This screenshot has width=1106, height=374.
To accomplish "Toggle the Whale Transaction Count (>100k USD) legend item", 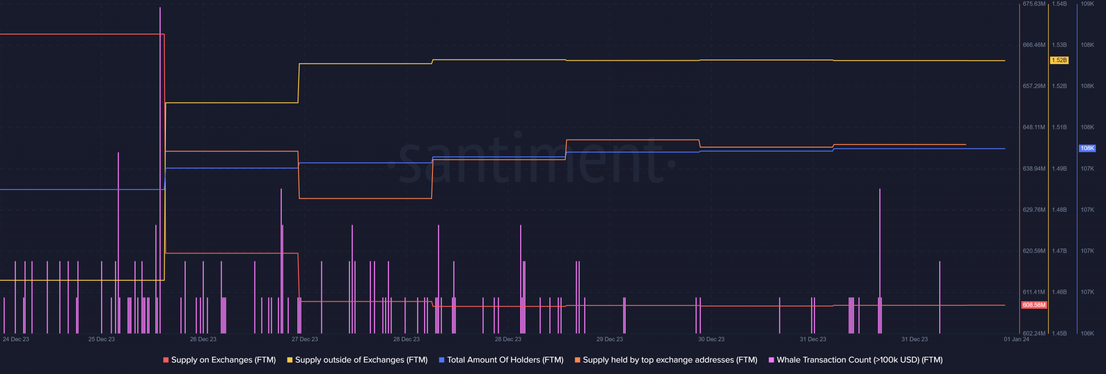I will (x=855, y=360).
